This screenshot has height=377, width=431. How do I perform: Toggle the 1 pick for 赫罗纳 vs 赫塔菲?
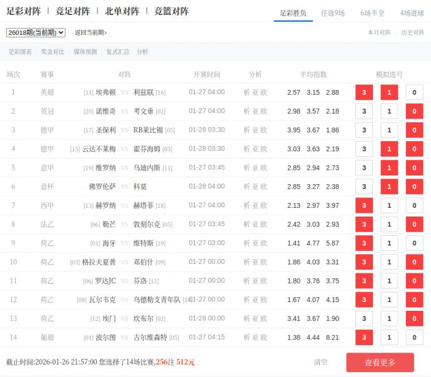389,206
